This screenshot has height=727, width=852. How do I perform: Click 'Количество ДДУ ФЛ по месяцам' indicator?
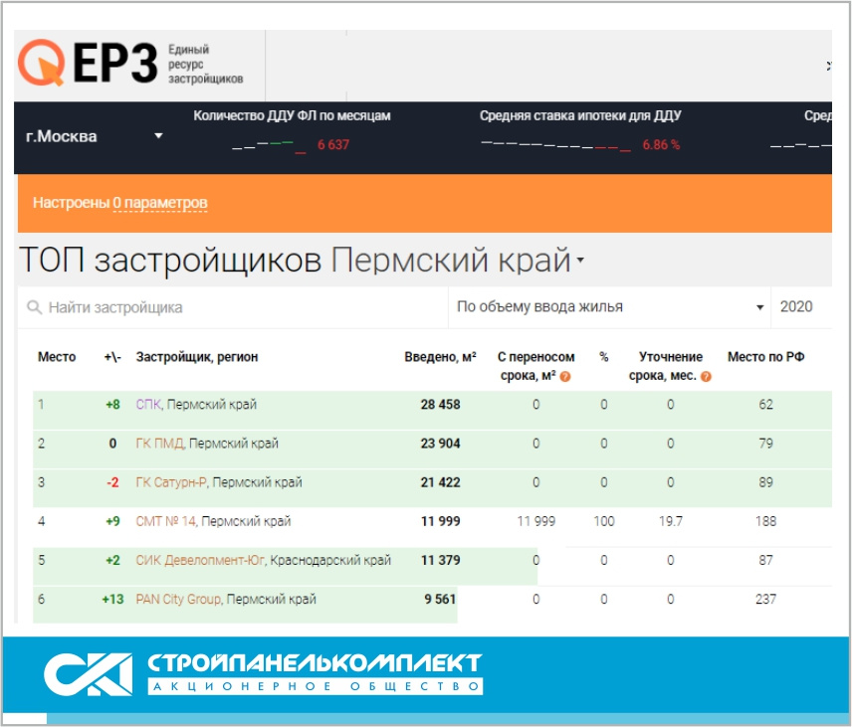(x=292, y=116)
